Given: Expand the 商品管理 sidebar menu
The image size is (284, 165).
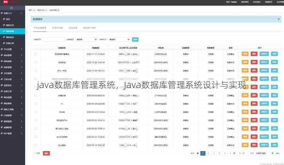Looking at the screenshot, I should coord(12,55).
